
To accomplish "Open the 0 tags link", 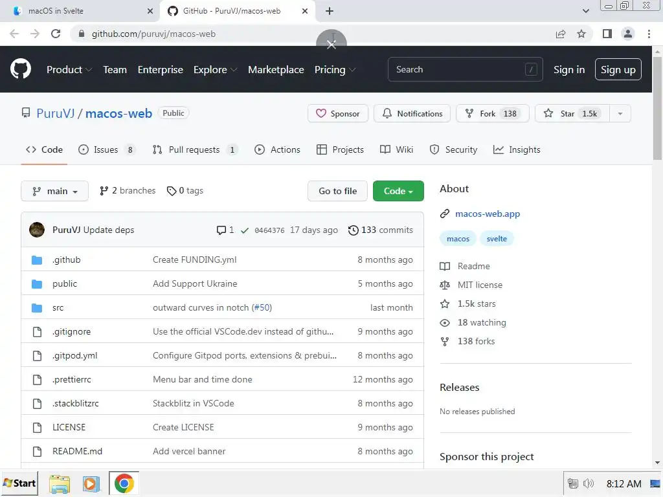I will click(x=185, y=191).
